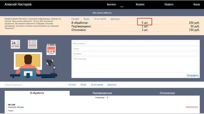Click the 250 руб. amount in В обработке row
This screenshot has height=114, width=204.
tap(194, 22)
